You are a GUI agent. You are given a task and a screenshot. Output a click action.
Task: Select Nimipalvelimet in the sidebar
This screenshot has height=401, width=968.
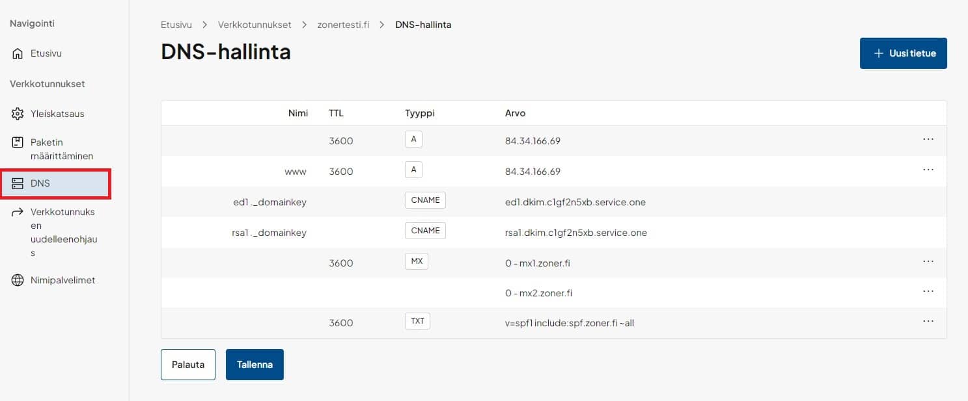coord(62,281)
